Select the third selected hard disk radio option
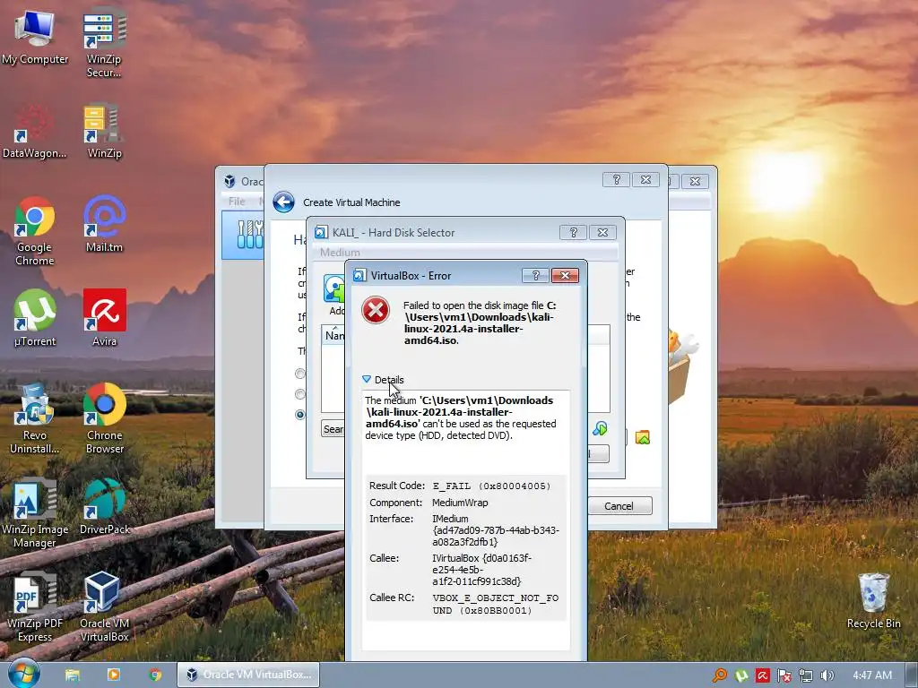 (300, 414)
